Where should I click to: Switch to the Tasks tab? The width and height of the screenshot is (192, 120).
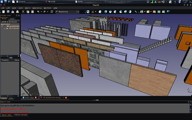click(12, 19)
